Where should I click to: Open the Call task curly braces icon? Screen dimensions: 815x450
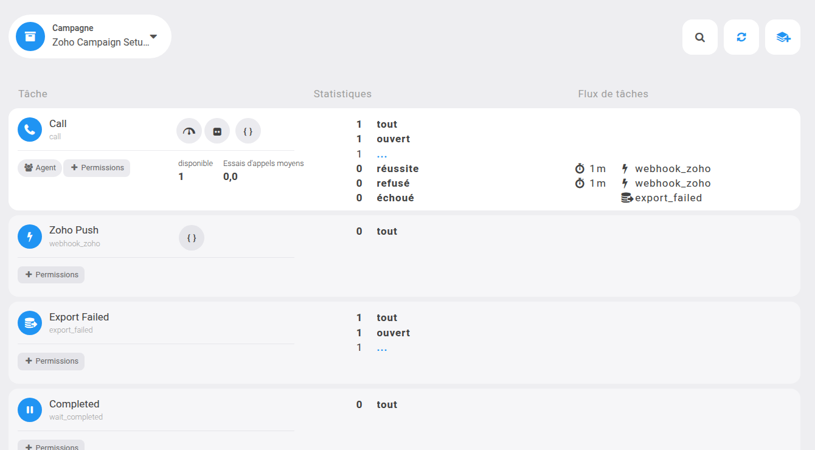(248, 131)
